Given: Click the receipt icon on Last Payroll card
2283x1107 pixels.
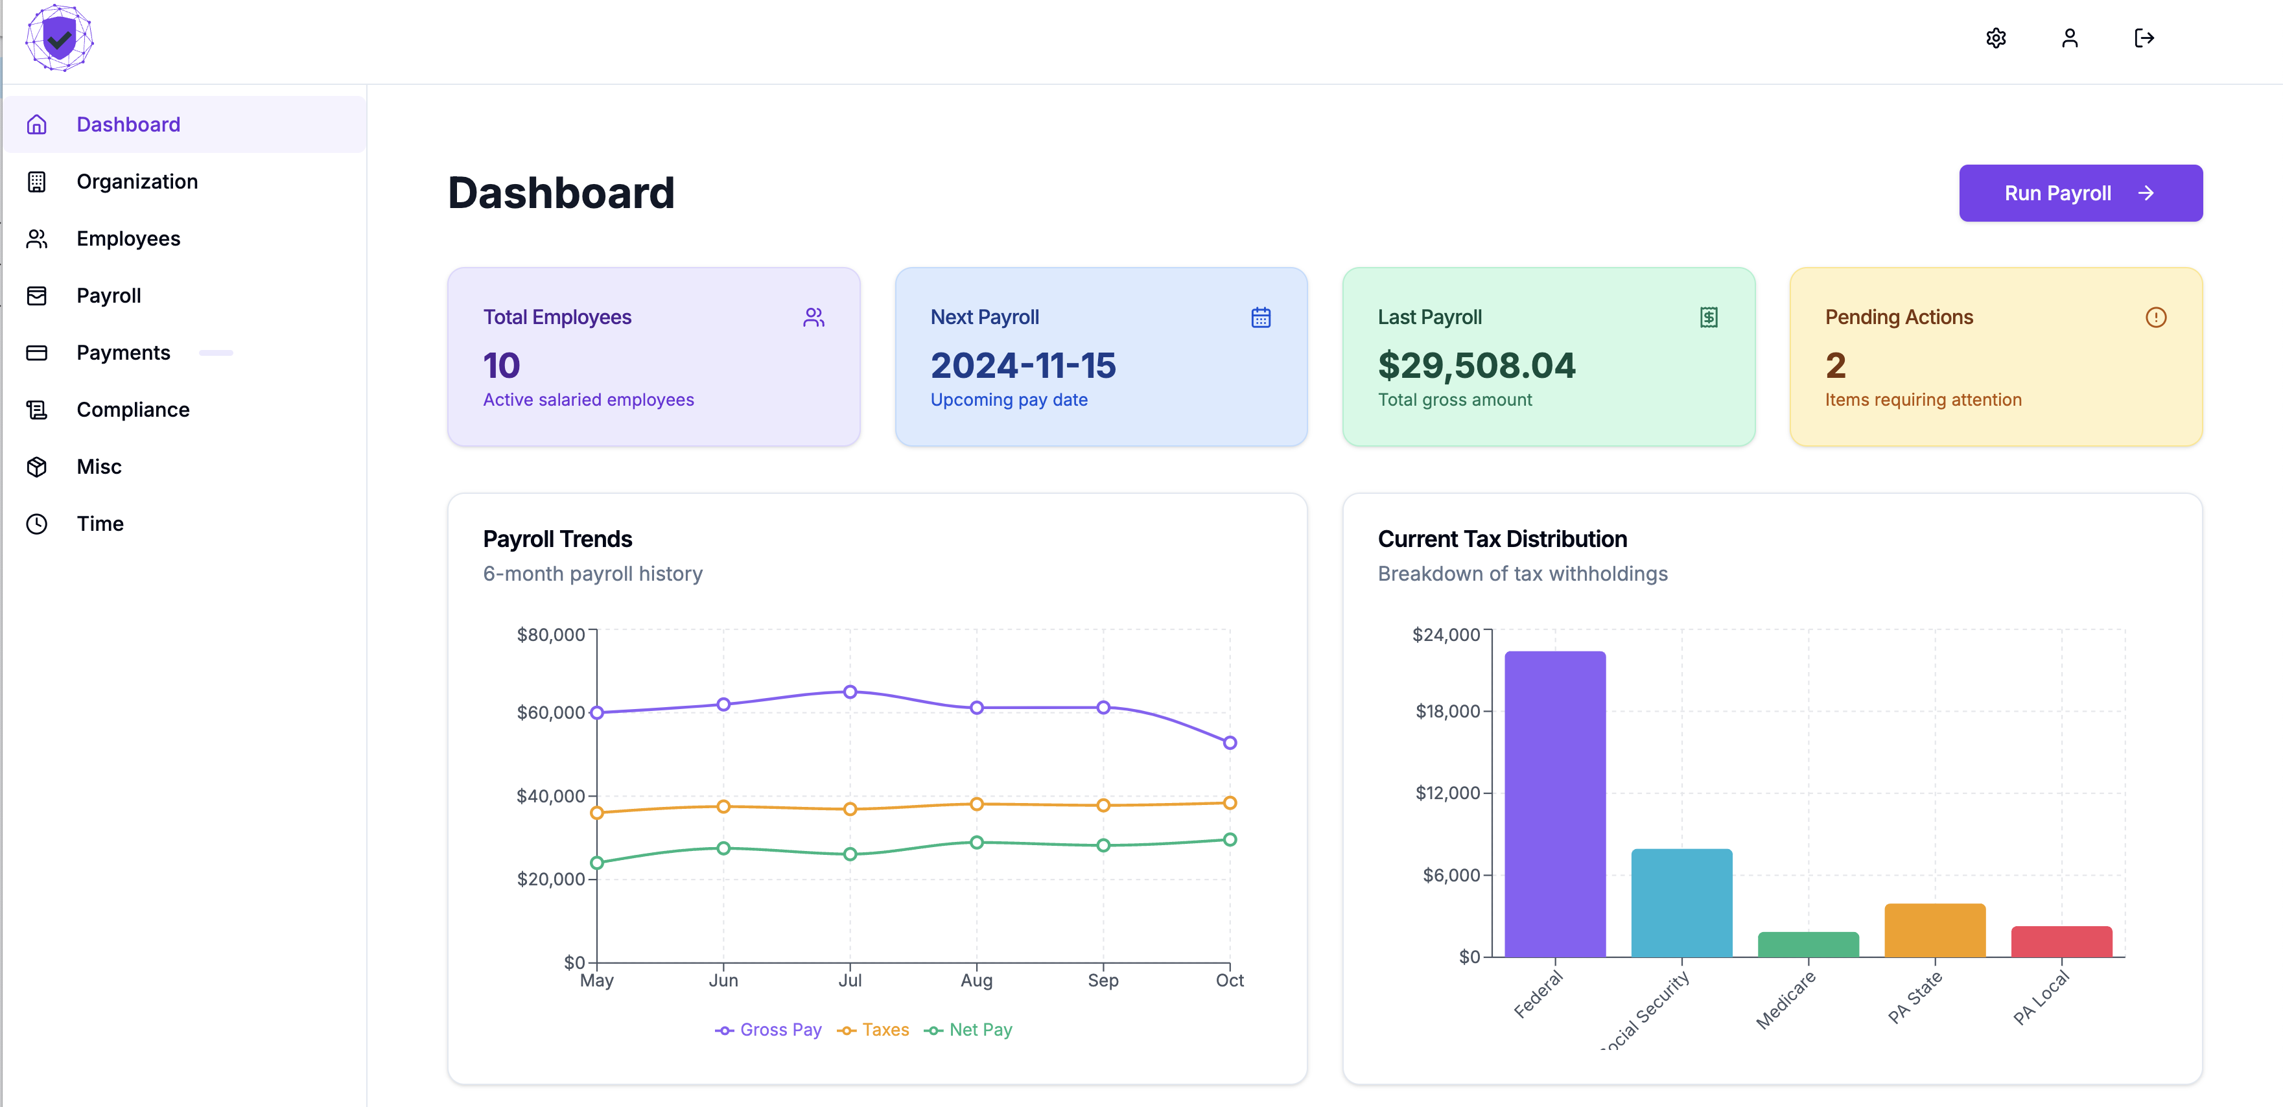Looking at the screenshot, I should [1709, 318].
